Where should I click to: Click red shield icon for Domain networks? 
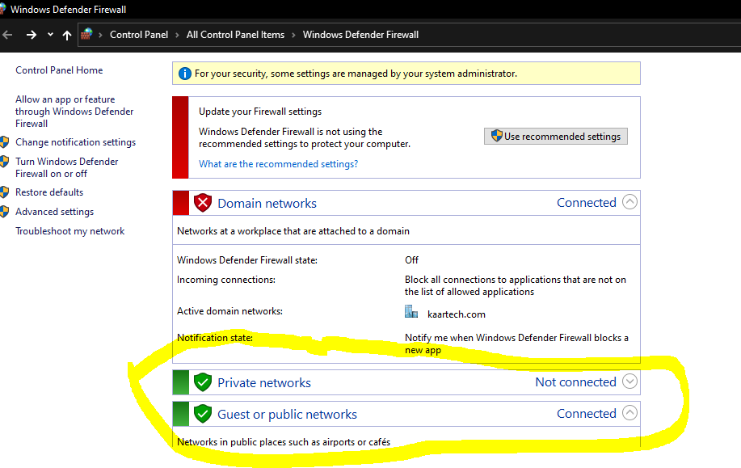pyautogui.click(x=203, y=203)
